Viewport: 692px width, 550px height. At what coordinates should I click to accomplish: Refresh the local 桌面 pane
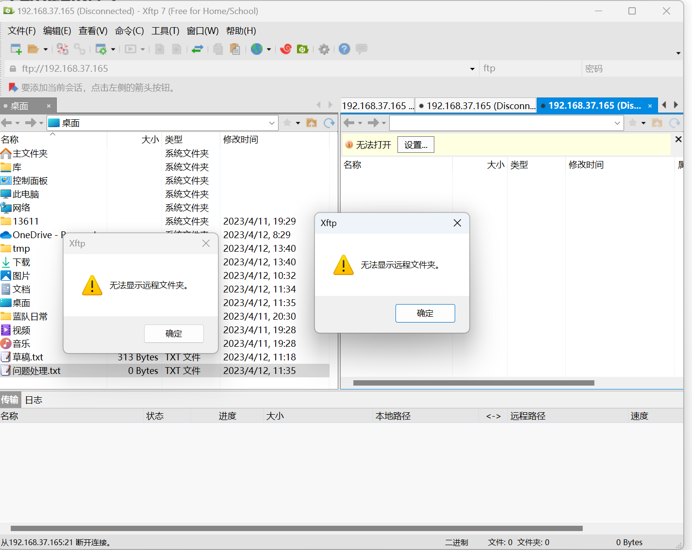coord(329,123)
